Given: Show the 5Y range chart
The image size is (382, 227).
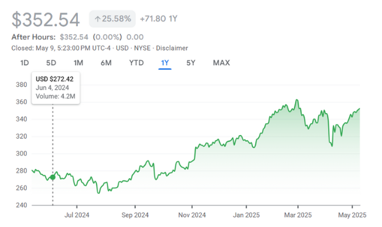Looking at the screenshot, I should (191, 63).
